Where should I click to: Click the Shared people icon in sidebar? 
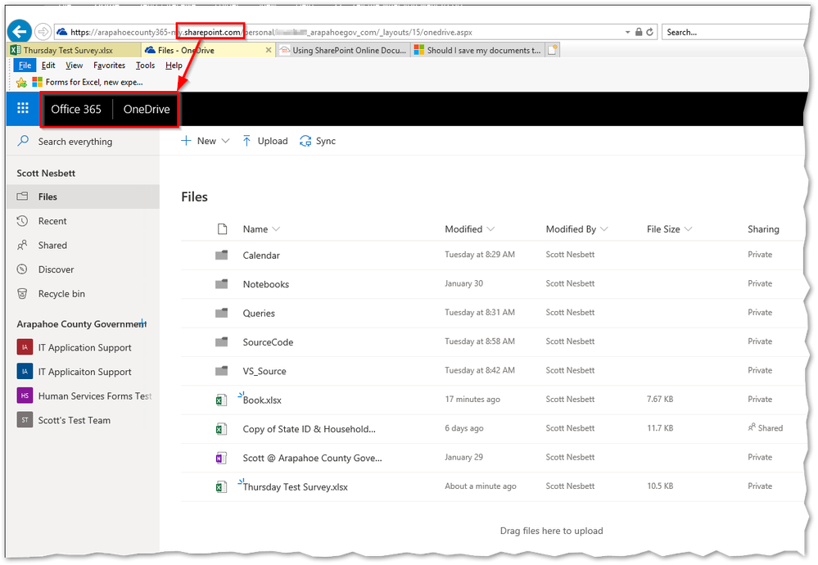pos(22,245)
